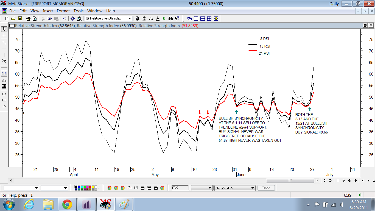Open the Edit menu
Viewport: 375px width, 211px height.
pyautogui.click(x=23, y=11)
